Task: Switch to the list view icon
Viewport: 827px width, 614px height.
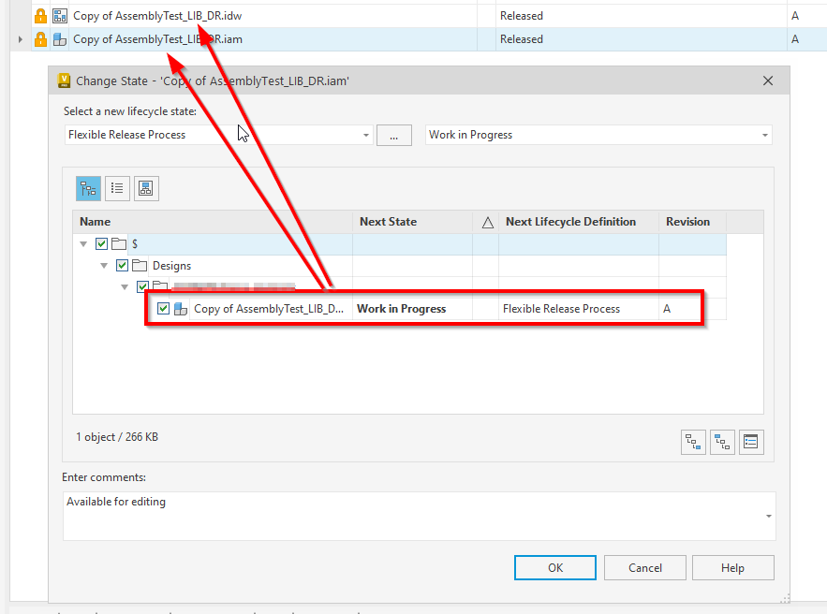Action: coord(117,188)
